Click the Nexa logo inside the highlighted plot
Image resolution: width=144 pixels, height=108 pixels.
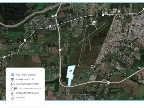[71, 71]
